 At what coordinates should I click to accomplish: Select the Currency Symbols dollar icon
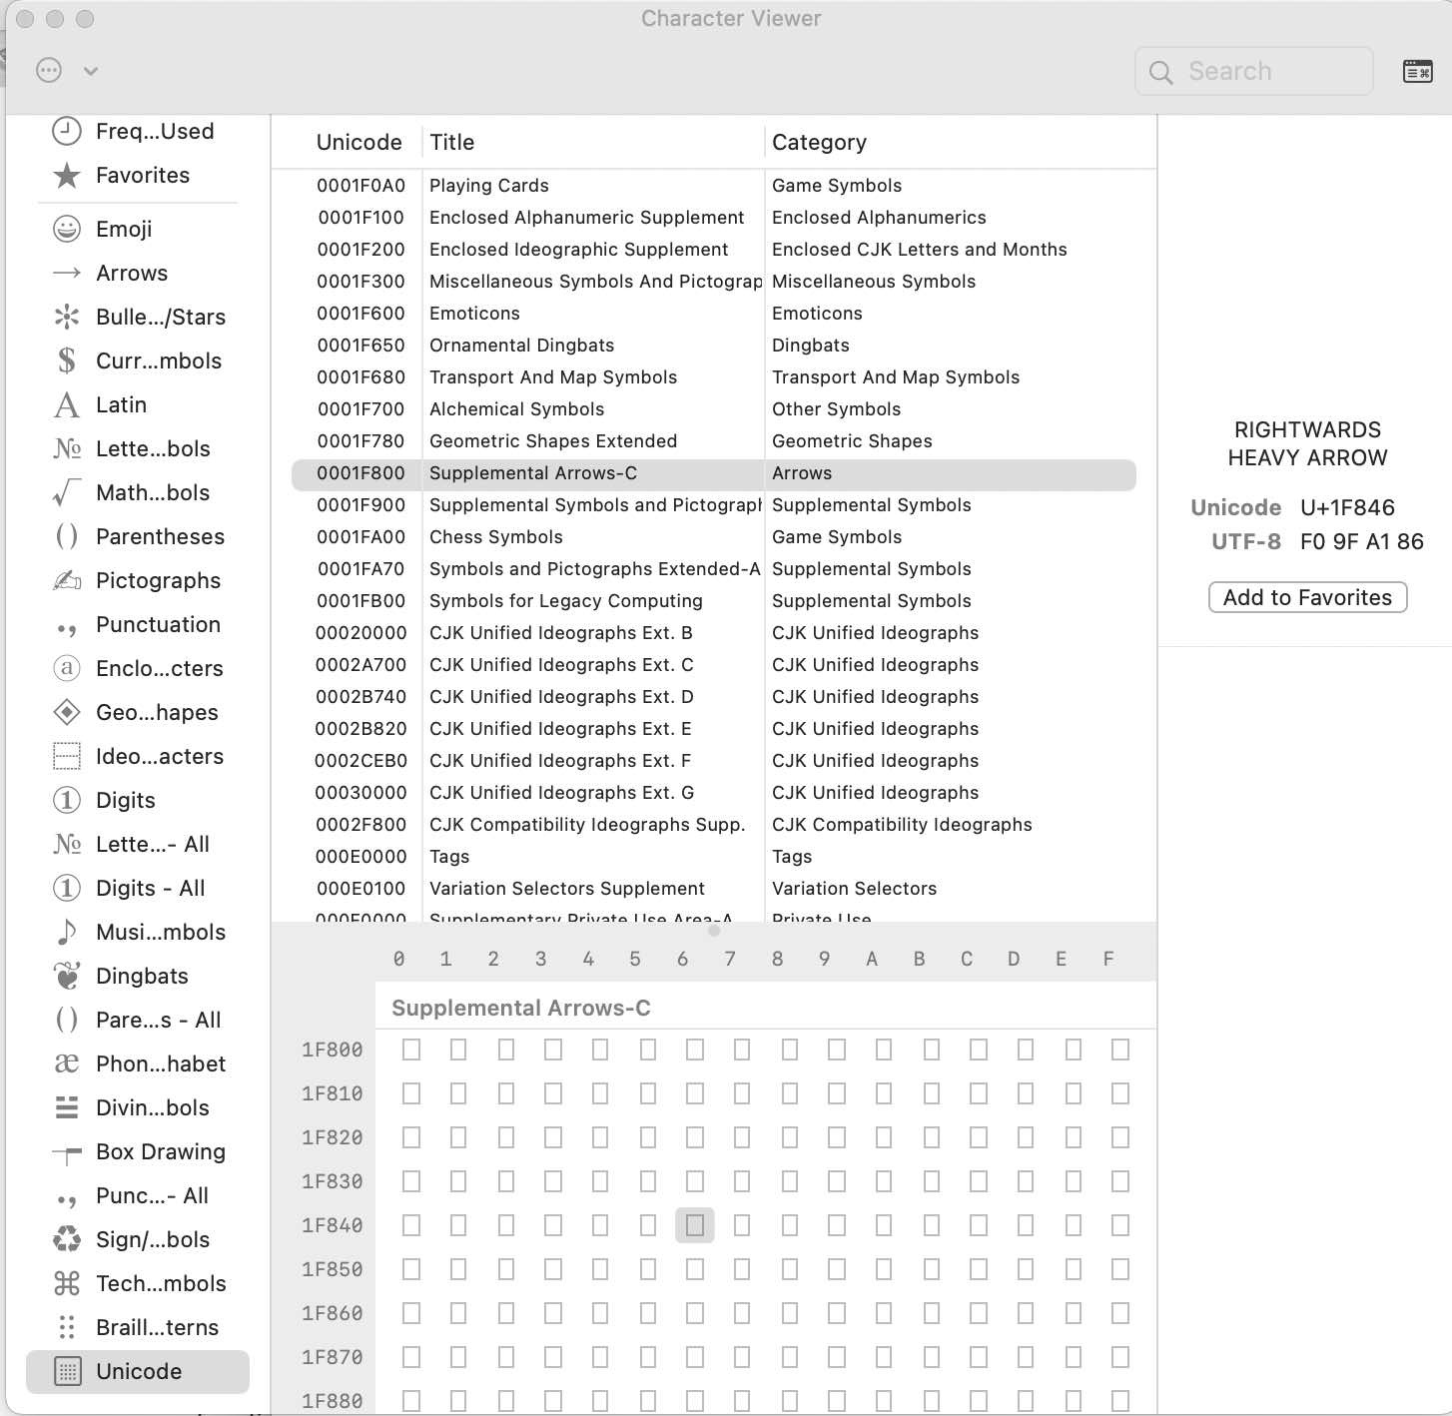point(67,360)
